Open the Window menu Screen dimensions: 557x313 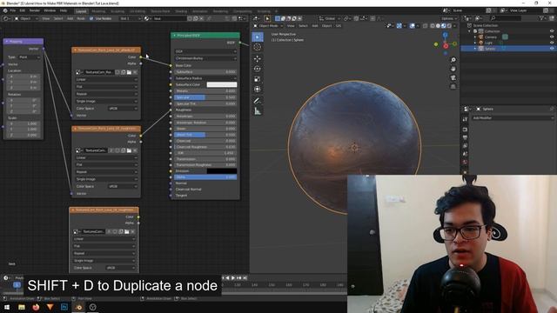[x=50, y=10]
